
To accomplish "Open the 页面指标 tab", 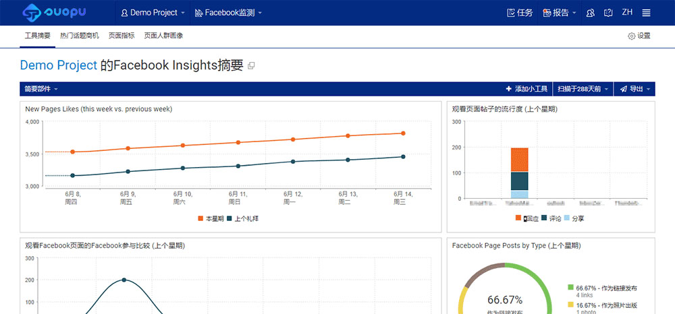I will click(122, 36).
